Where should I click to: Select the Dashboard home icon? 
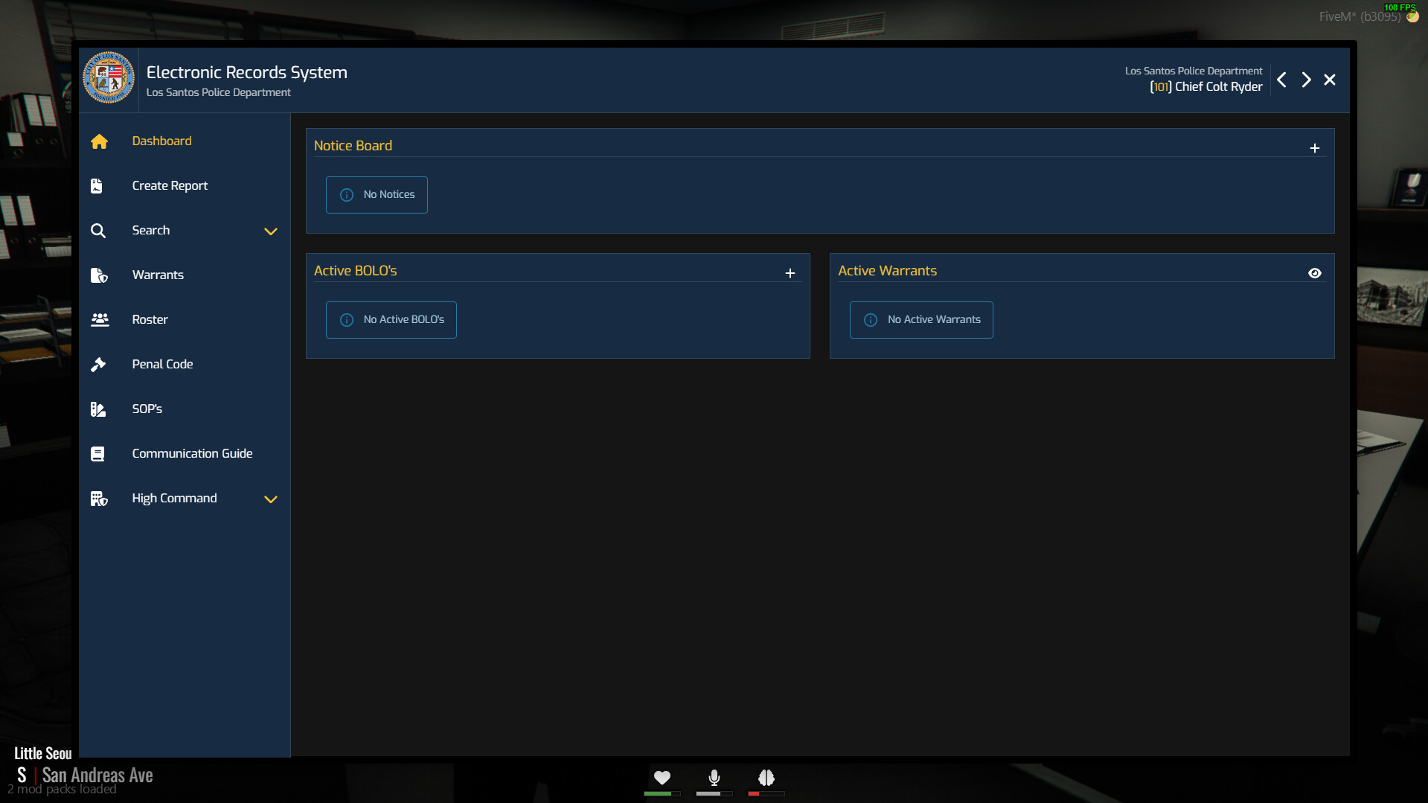point(100,141)
